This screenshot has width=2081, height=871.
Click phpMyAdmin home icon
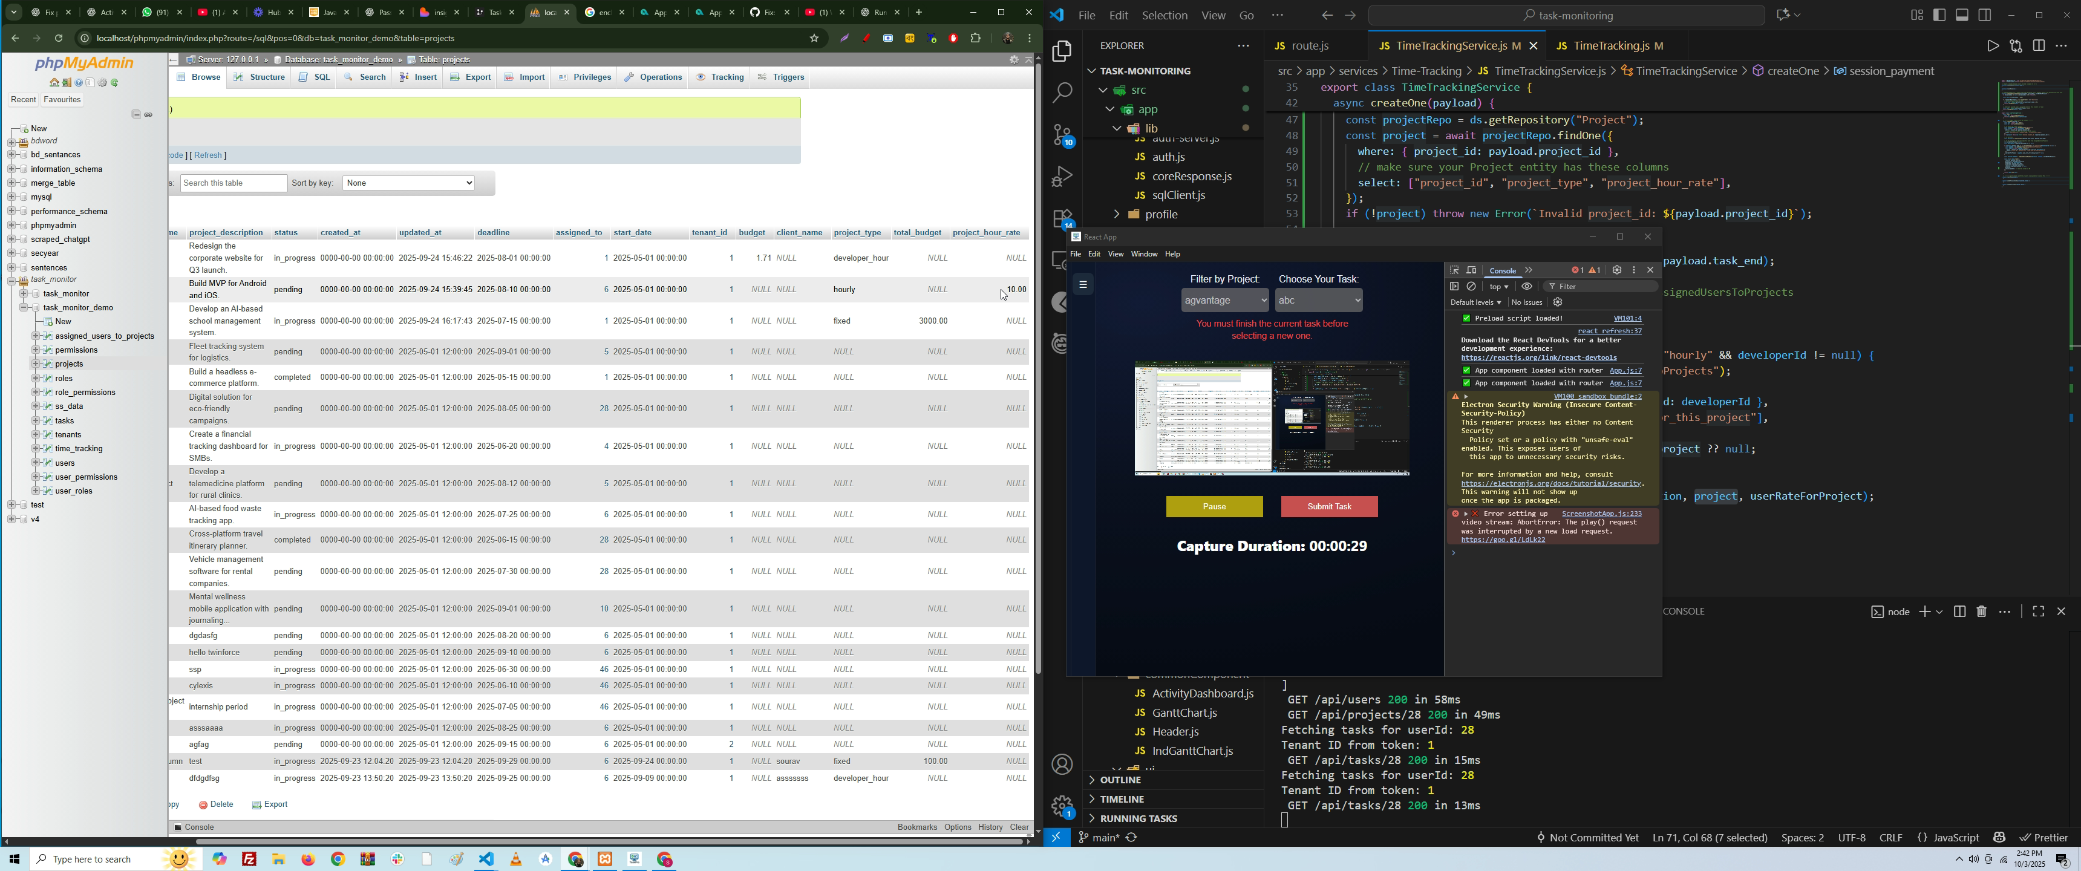click(54, 83)
